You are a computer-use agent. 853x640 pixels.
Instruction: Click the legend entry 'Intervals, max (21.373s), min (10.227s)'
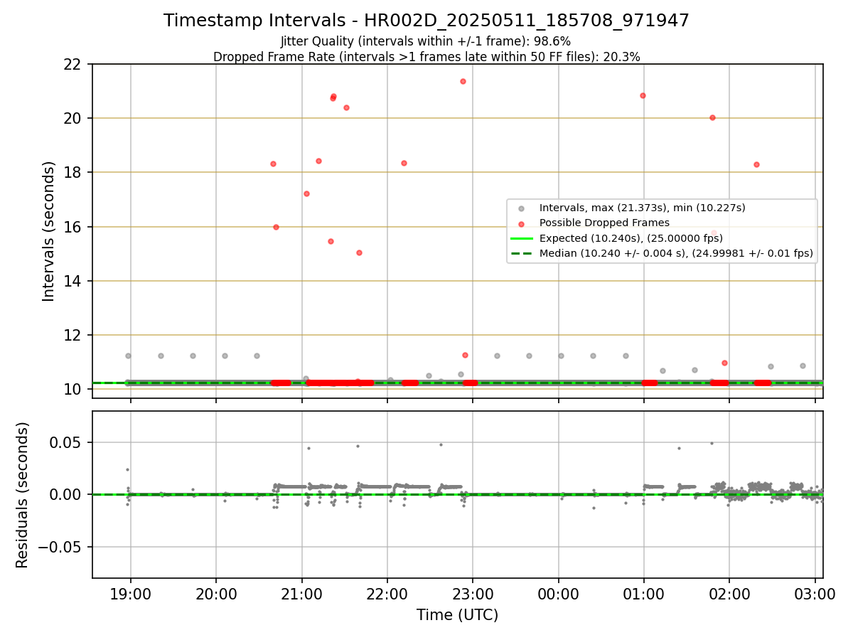click(642, 208)
